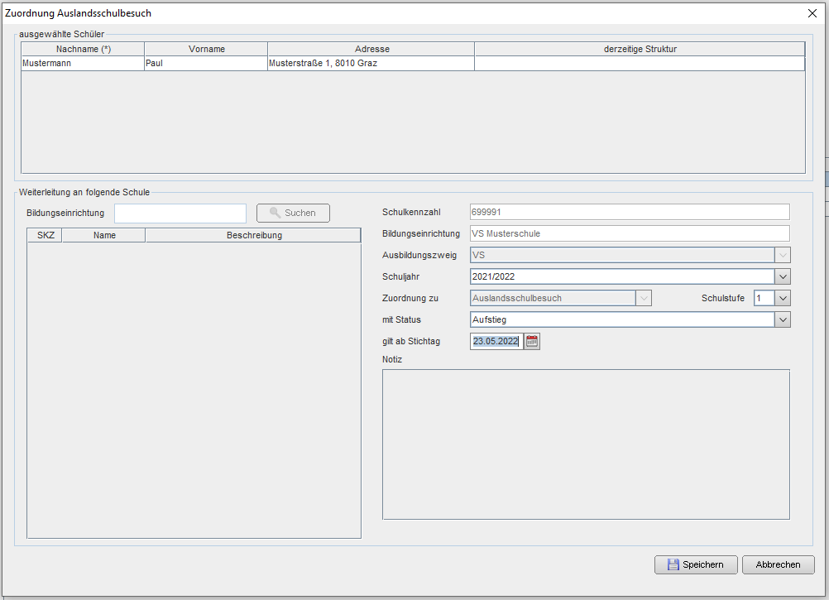829x600 pixels.
Task: Expand the Schuljahr dropdown
Action: pos(783,276)
